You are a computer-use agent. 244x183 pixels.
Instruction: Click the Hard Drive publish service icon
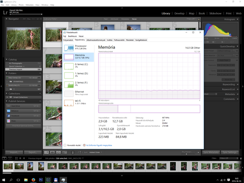click(x=9, y=106)
